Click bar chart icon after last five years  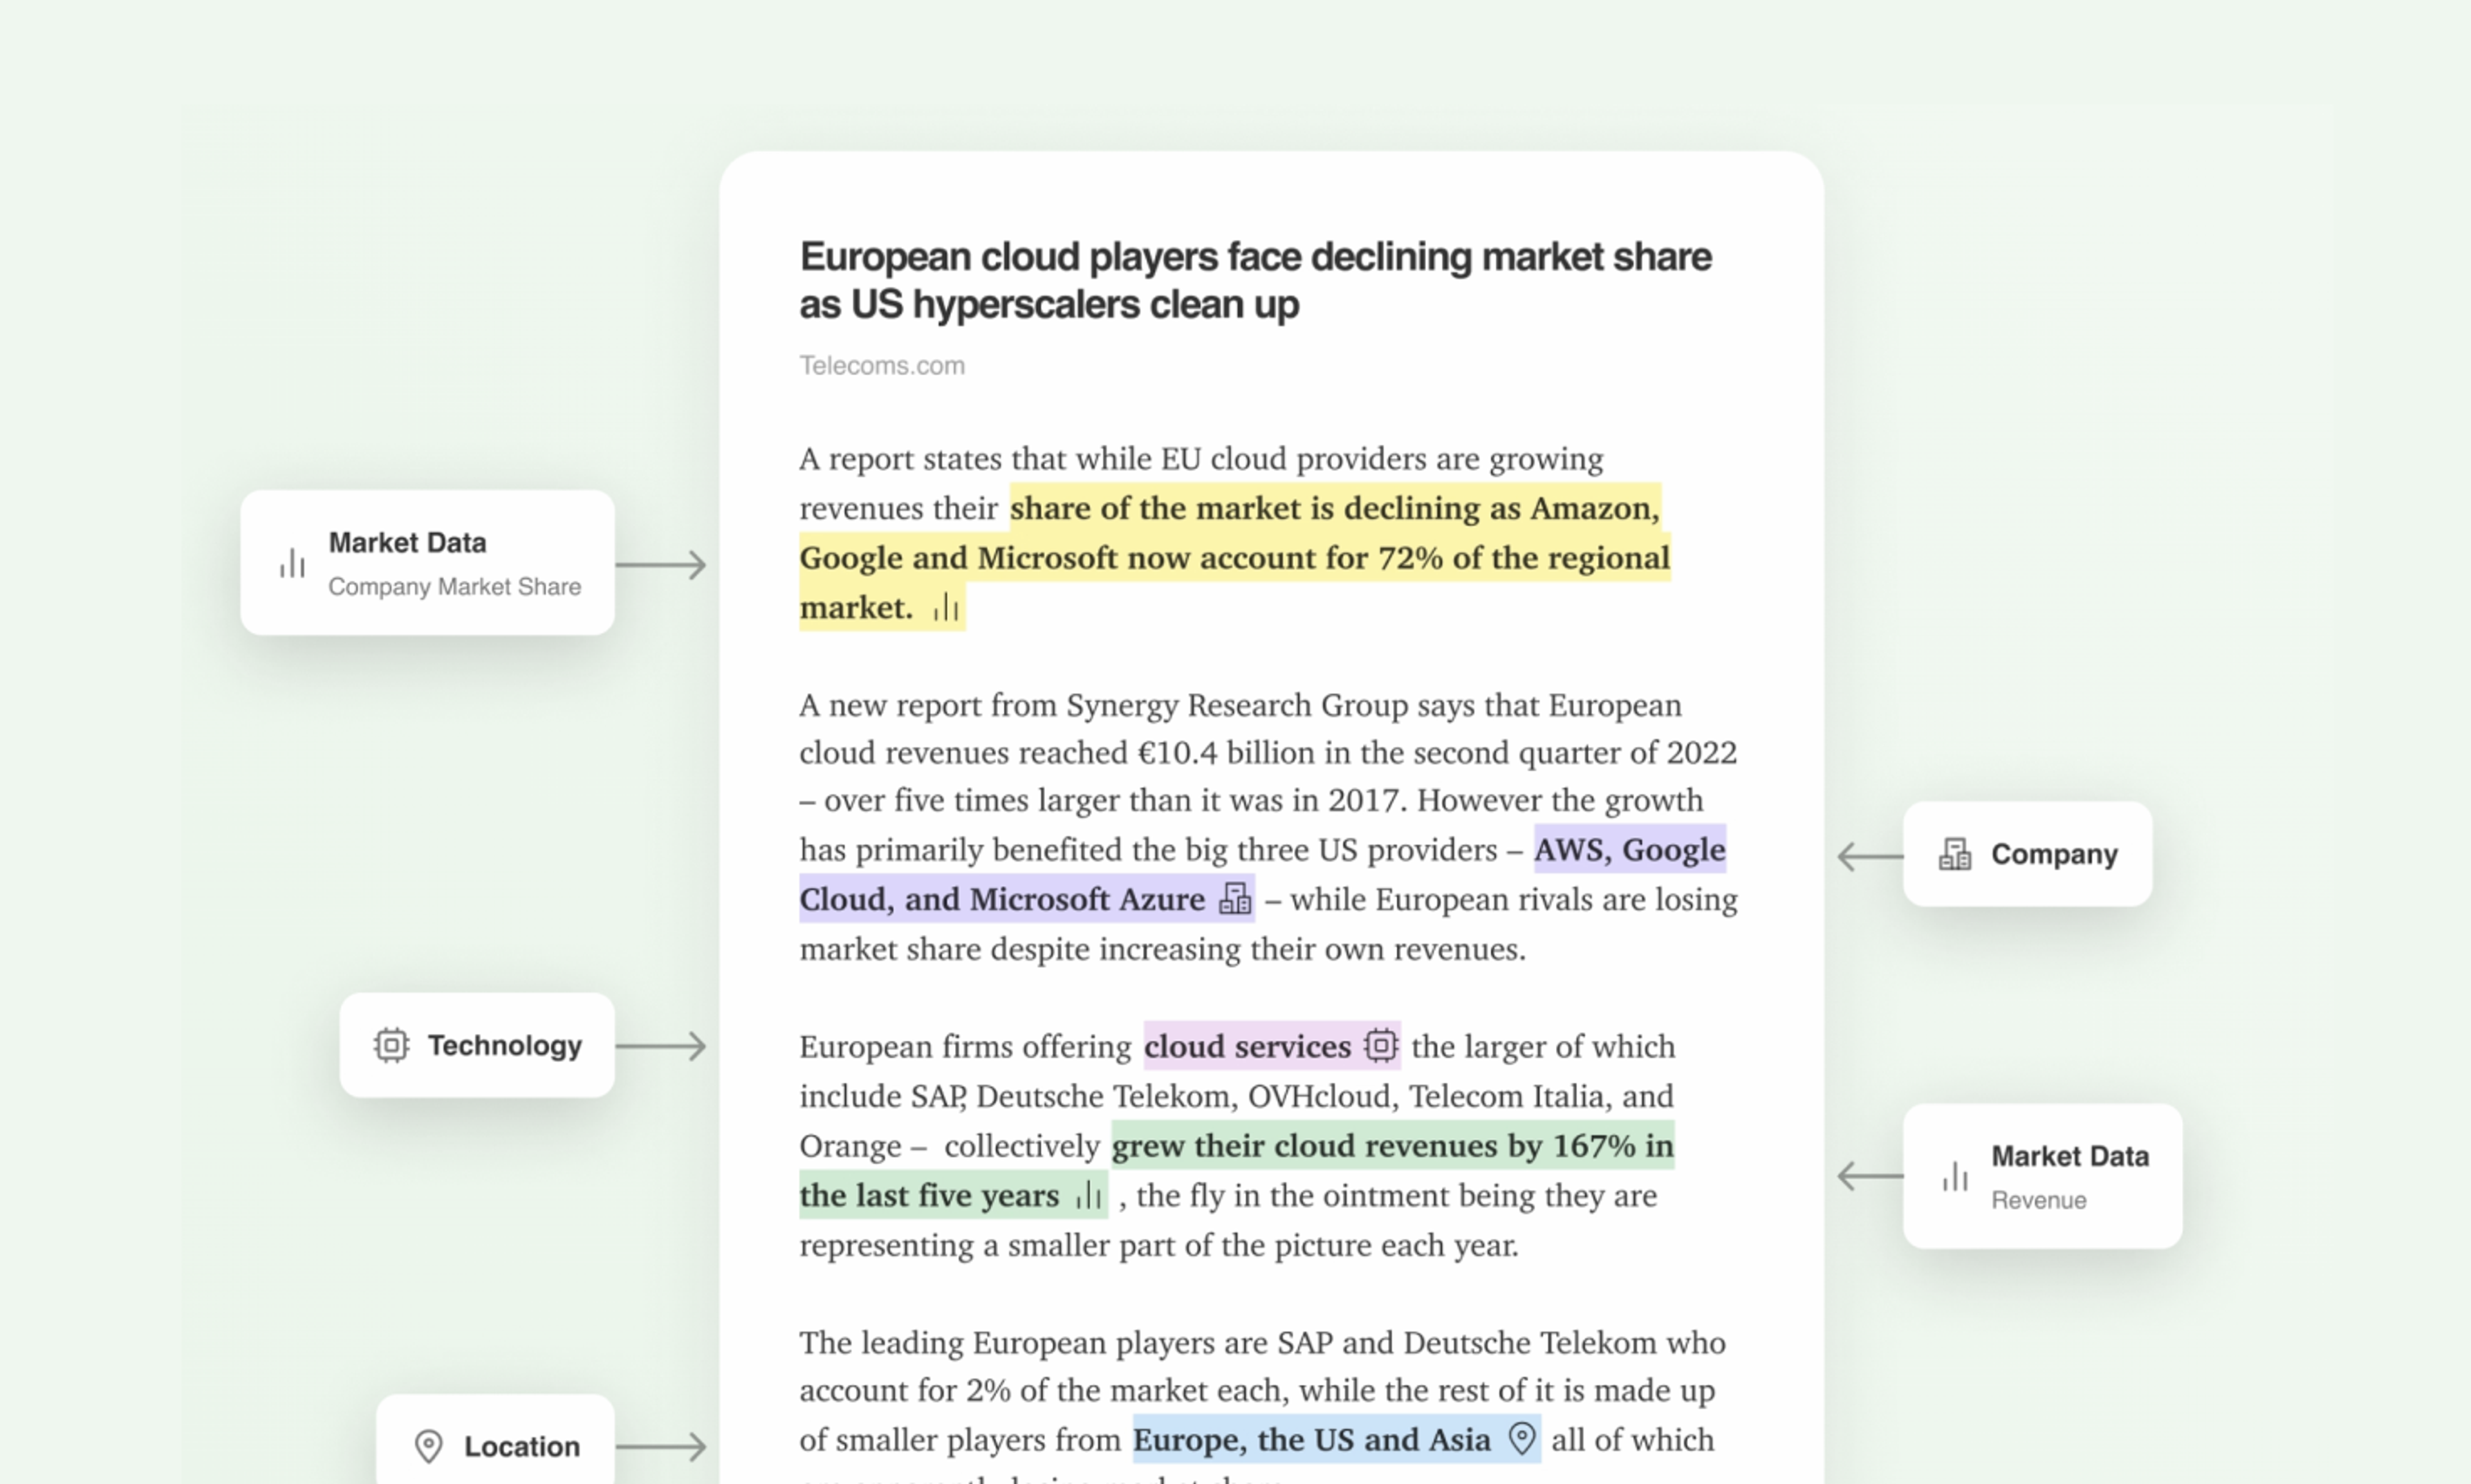[x=1087, y=1194]
